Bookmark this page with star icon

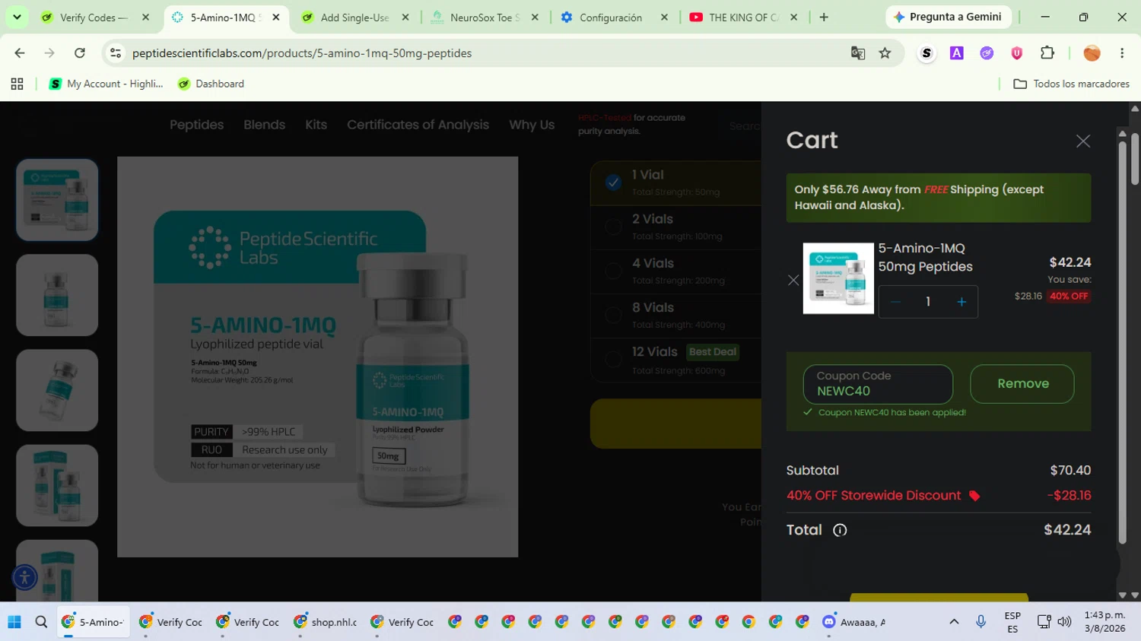(885, 53)
